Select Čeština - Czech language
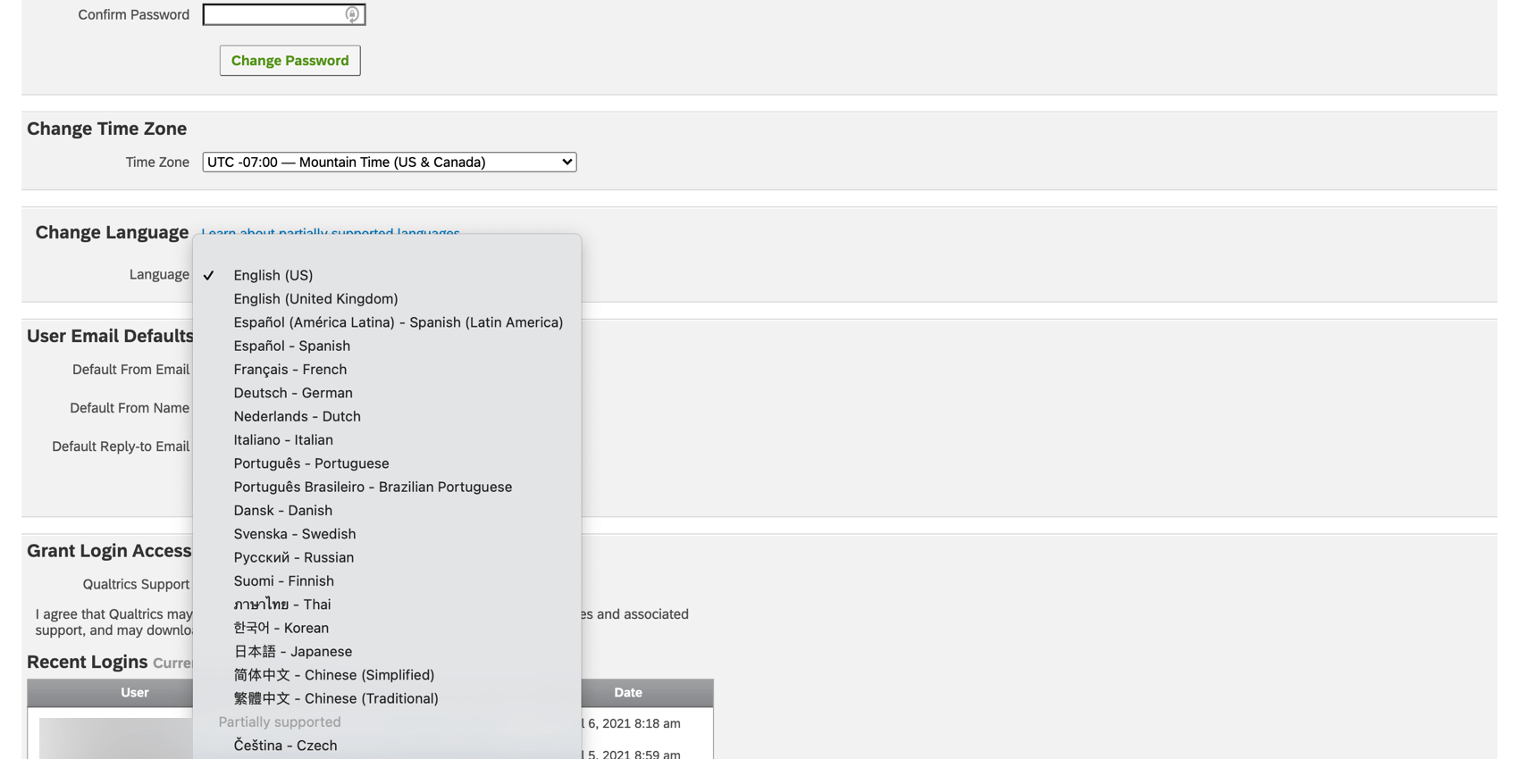Image resolution: width=1519 pixels, height=759 pixels. click(285, 746)
